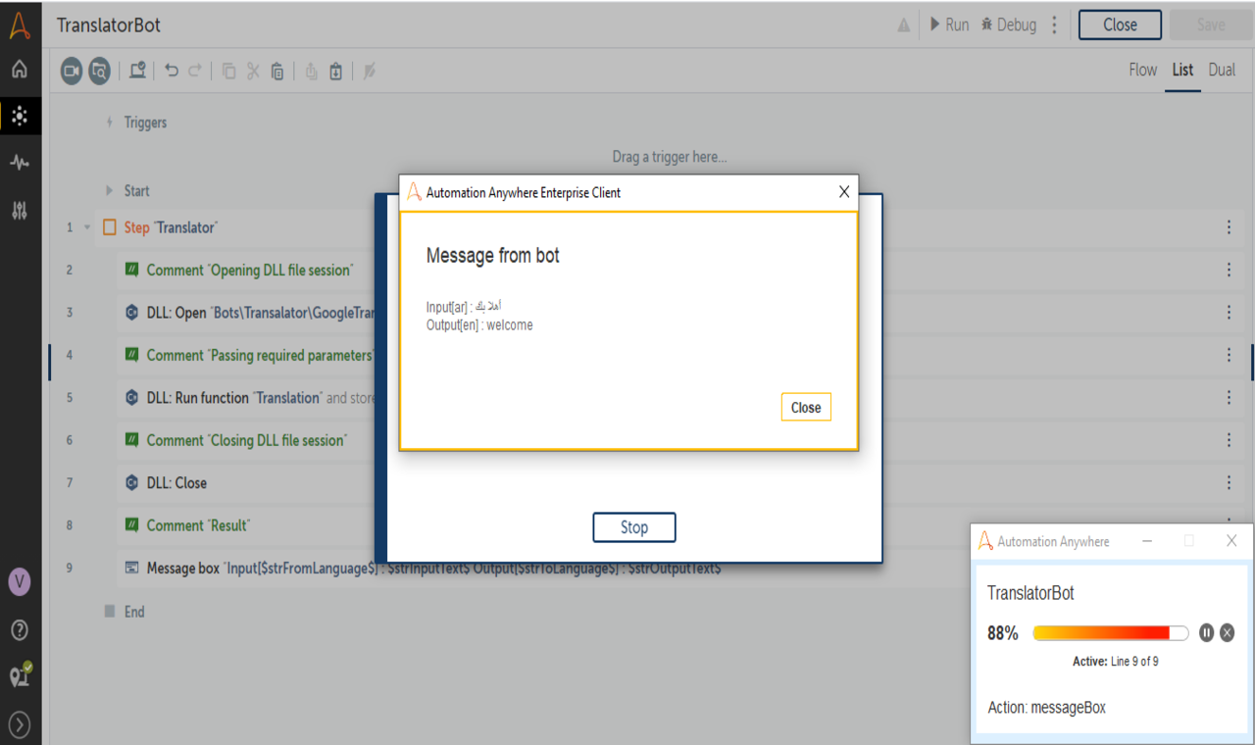Open the options menu for the Step "Translator" row
This screenshot has height=745, width=1255.
coord(1229,227)
